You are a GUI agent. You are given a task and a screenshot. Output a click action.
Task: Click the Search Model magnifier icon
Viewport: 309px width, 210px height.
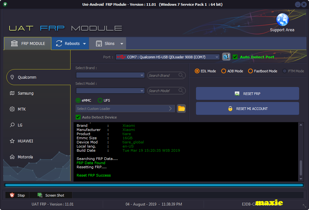pos(181,91)
